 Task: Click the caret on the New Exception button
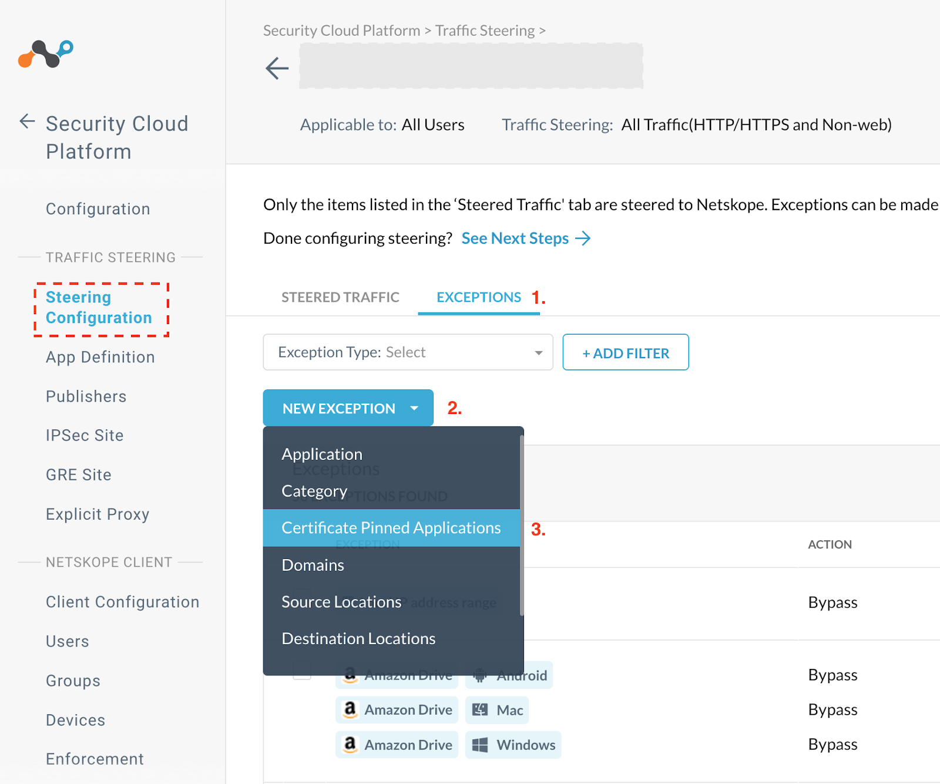tap(414, 408)
